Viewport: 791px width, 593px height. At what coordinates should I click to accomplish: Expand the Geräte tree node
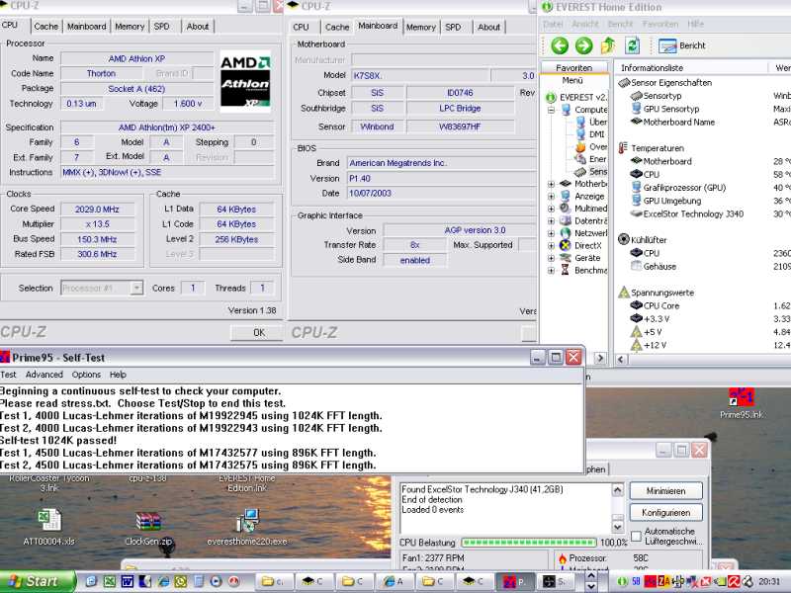coord(551,258)
